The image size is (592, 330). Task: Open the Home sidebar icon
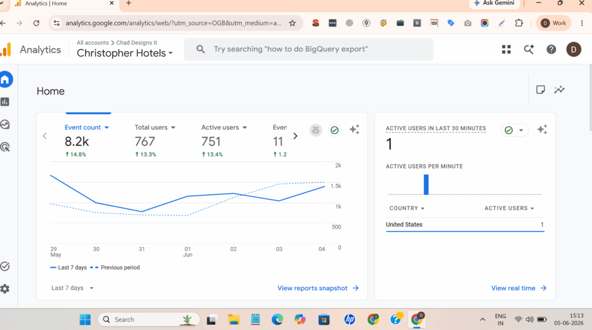point(5,80)
